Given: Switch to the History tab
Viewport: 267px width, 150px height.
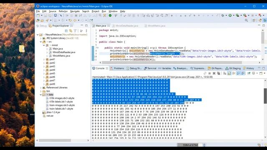Looking at the screenshot, I should pyautogui.click(x=249, y=68).
